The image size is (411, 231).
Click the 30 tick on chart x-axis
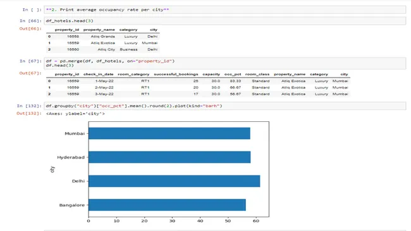pos(172,221)
